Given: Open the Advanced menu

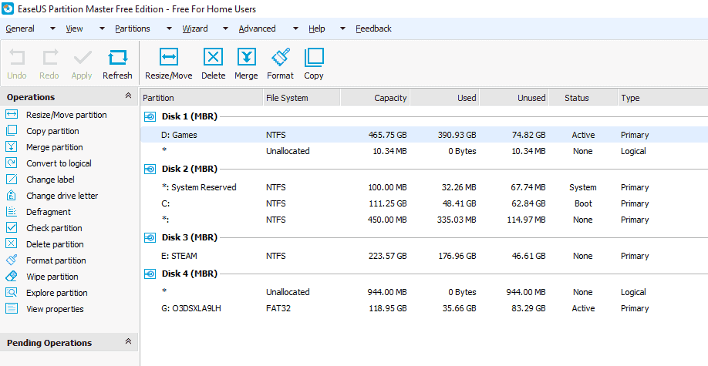Looking at the screenshot, I should (257, 29).
